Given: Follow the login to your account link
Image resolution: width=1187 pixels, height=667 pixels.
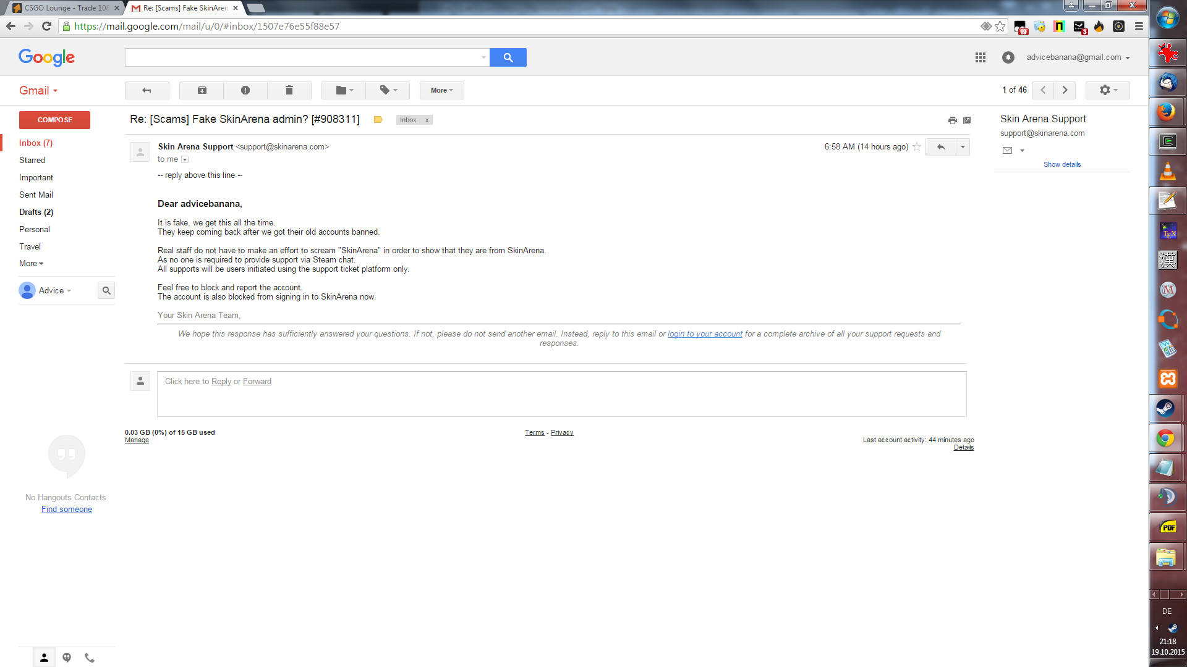Looking at the screenshot, I should pos(705,334).
